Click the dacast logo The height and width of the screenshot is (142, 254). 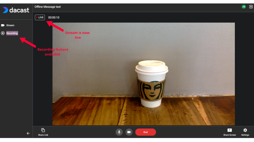(16, 10)
